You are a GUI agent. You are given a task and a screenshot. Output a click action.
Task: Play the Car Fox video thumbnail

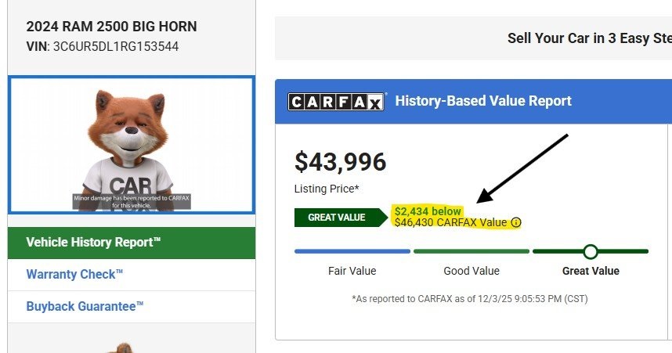tap(131, 145)
